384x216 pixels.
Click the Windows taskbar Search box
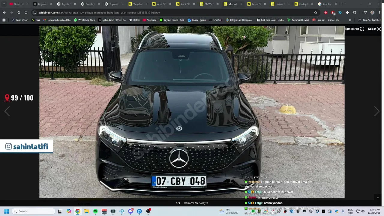(x=33, y=211)
